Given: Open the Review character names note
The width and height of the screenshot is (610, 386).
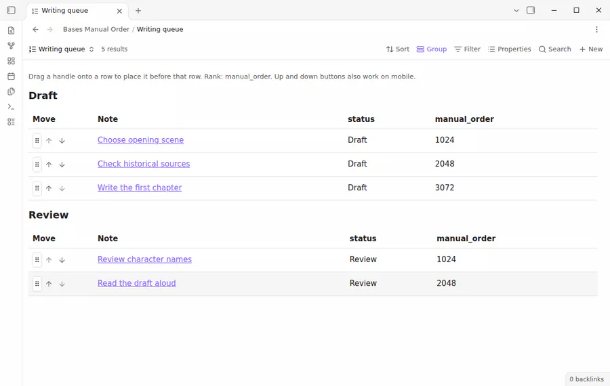Looking at the screenshot, I should 144,259.
